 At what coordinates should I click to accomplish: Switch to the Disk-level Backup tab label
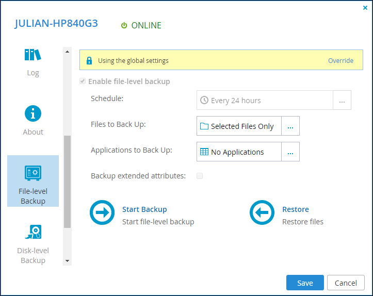pyautogui.click(x=33, y=255)
